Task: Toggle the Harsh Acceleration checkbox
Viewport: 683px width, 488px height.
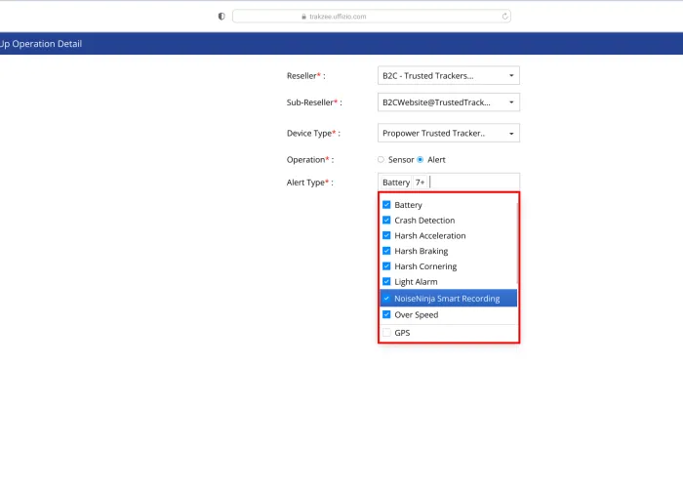Action: point(386,236)
